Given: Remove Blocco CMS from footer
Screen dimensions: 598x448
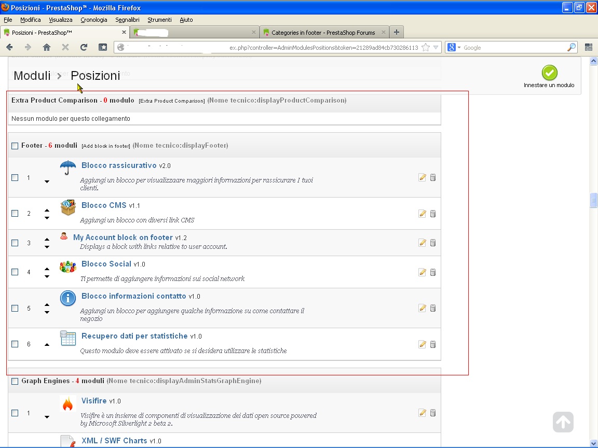Looking at the screenshot, I should [x=433, y=214].
